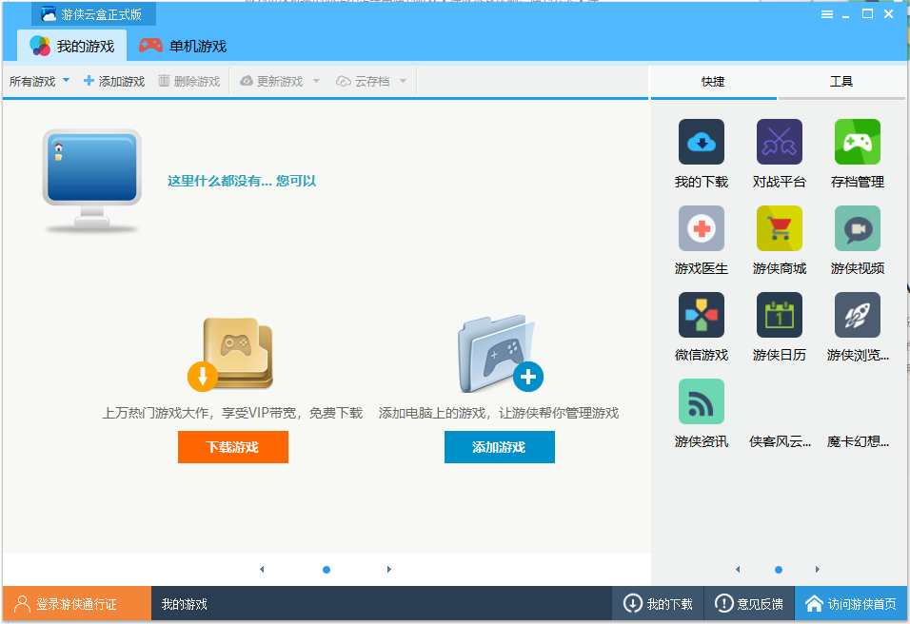The height and width of the screenshot is (624, 910).
Task: Open 微信游戏 colorful cross icon
Action: click(x=702, y=315)
